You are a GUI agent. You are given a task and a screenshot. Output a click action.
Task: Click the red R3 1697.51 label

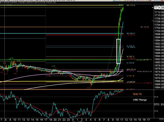coord(131,35)
